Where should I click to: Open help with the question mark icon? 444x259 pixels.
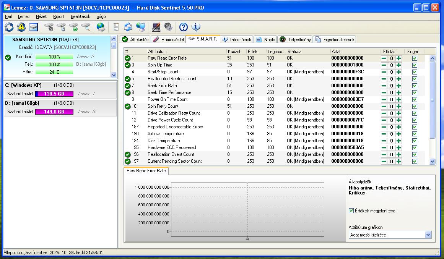click(x=184, y=27)
